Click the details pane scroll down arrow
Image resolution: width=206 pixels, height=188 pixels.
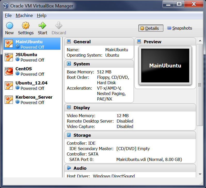(x=200, y=174)
